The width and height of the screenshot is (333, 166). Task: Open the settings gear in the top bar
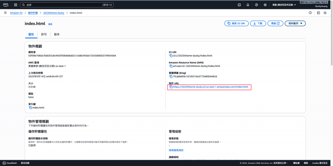[x=265, y=5]
